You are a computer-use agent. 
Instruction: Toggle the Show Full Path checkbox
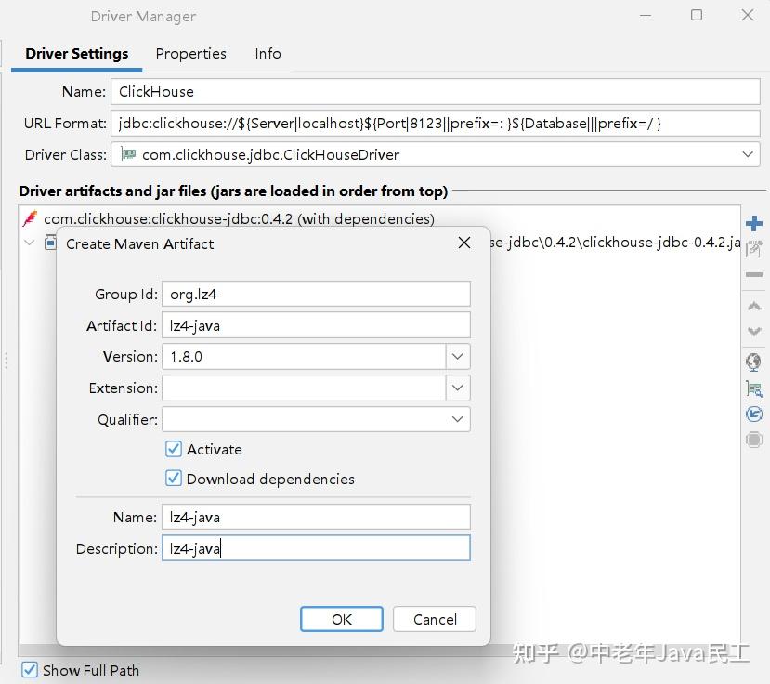pyautogui.click(x=29, y=670)
